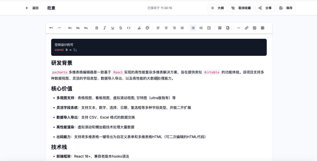Click the 多视图支持 bullet item
This screenshot has height=161, width=317.
tap(116, 98)
